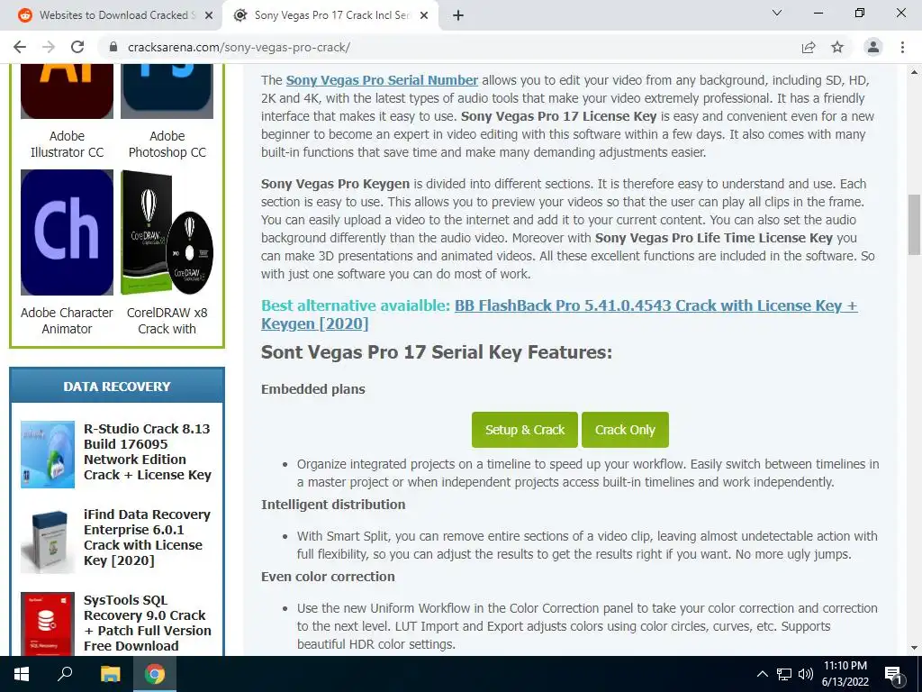922x692 pixels.
Task: Click the SysTools SQL Recovery thumbnail
Action: 48,624
